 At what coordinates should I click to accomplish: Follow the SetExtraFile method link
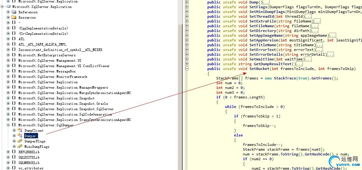263,21
